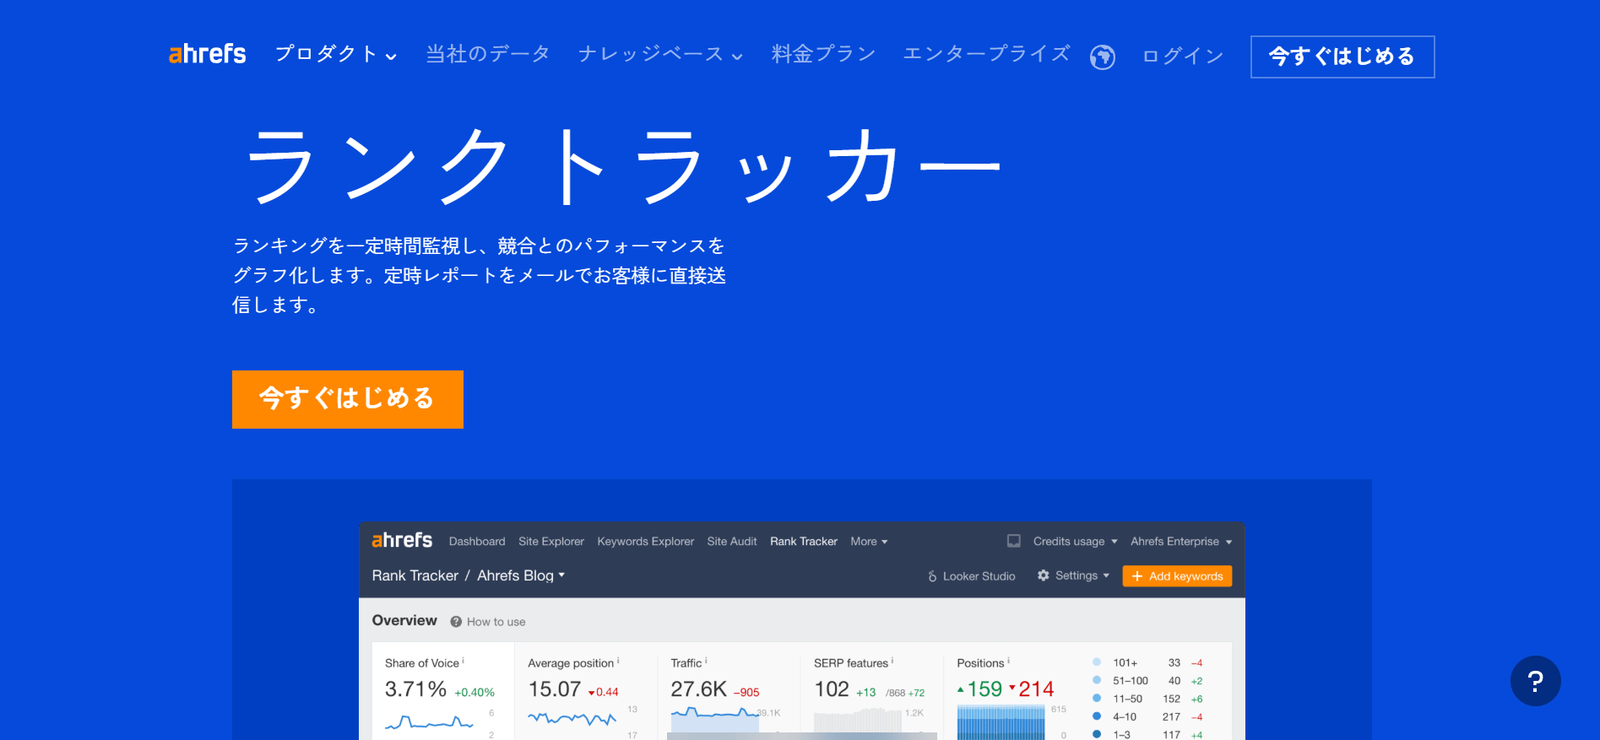The width and height of the screenshot is (1600, 740).
Task: Click the 15.07 average position value
Action: (555, 689)
